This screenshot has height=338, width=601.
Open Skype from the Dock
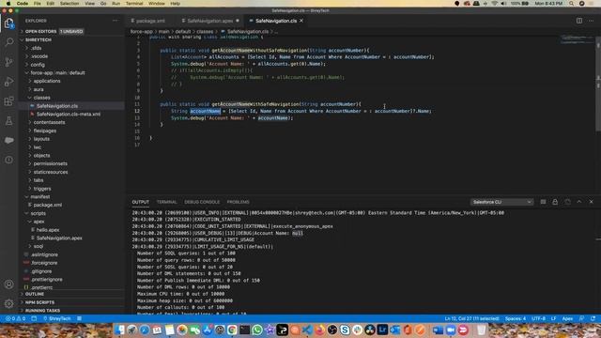tap(345, 330)
